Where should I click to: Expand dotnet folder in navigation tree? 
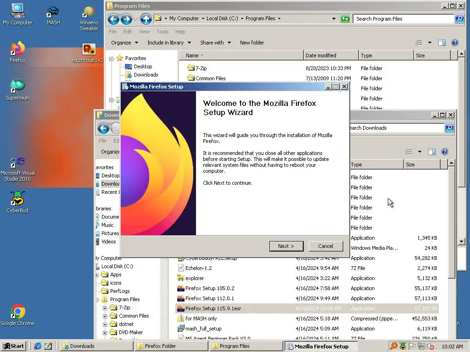pyautogui.click(x=105, y=324)
